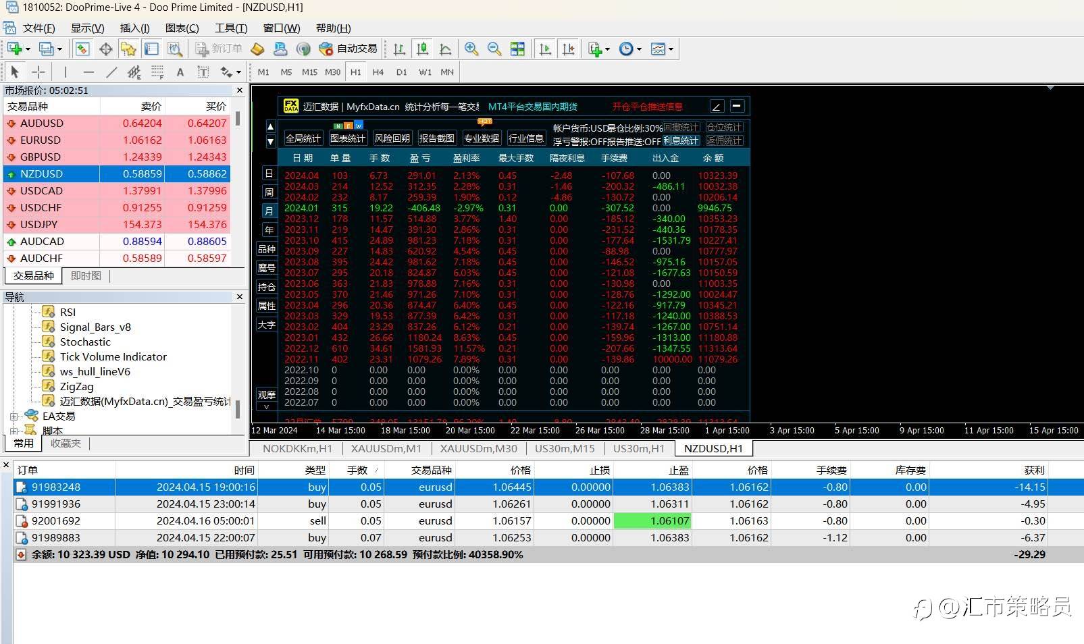Select the text label tool (A)
The height and width of the screenshot is (644, 1084).
click(180, 72)
